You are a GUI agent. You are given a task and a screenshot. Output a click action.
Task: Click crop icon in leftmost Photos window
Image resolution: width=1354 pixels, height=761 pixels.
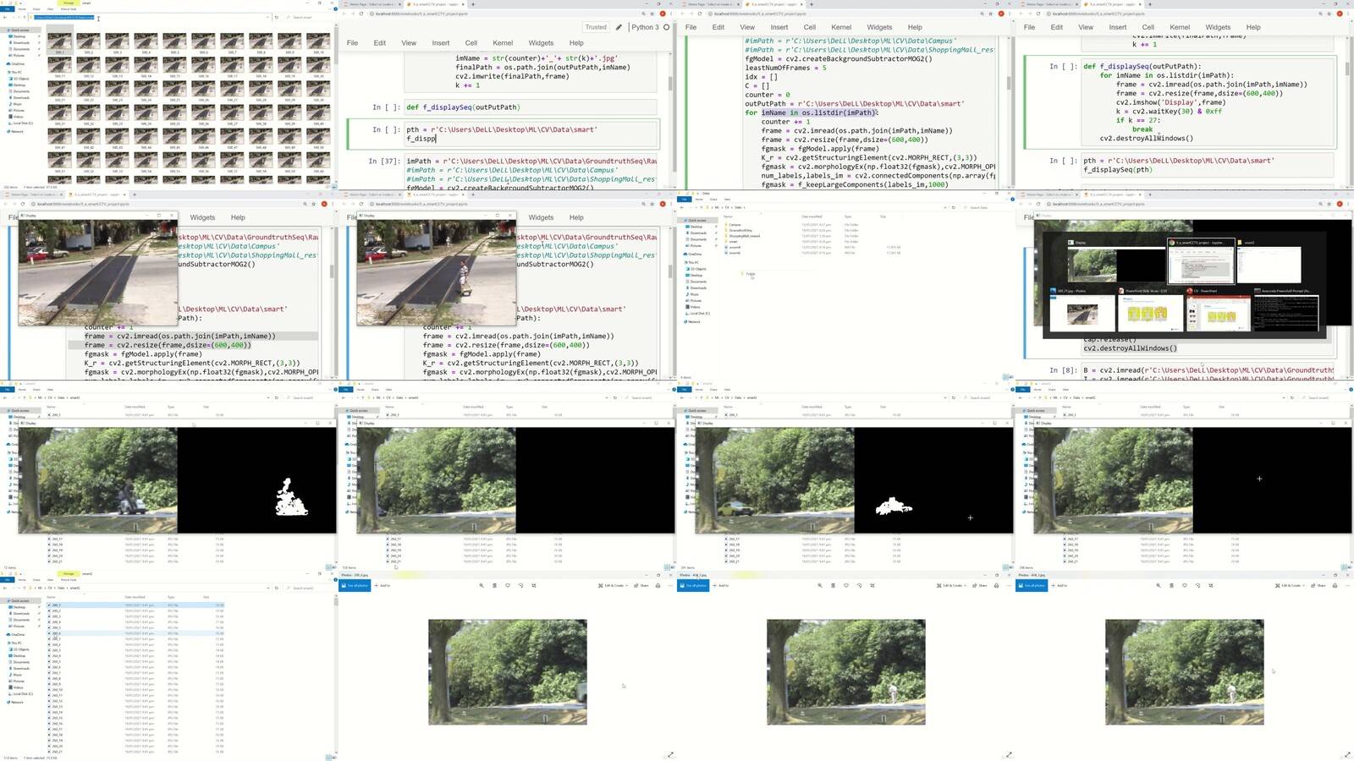[534, 585]
